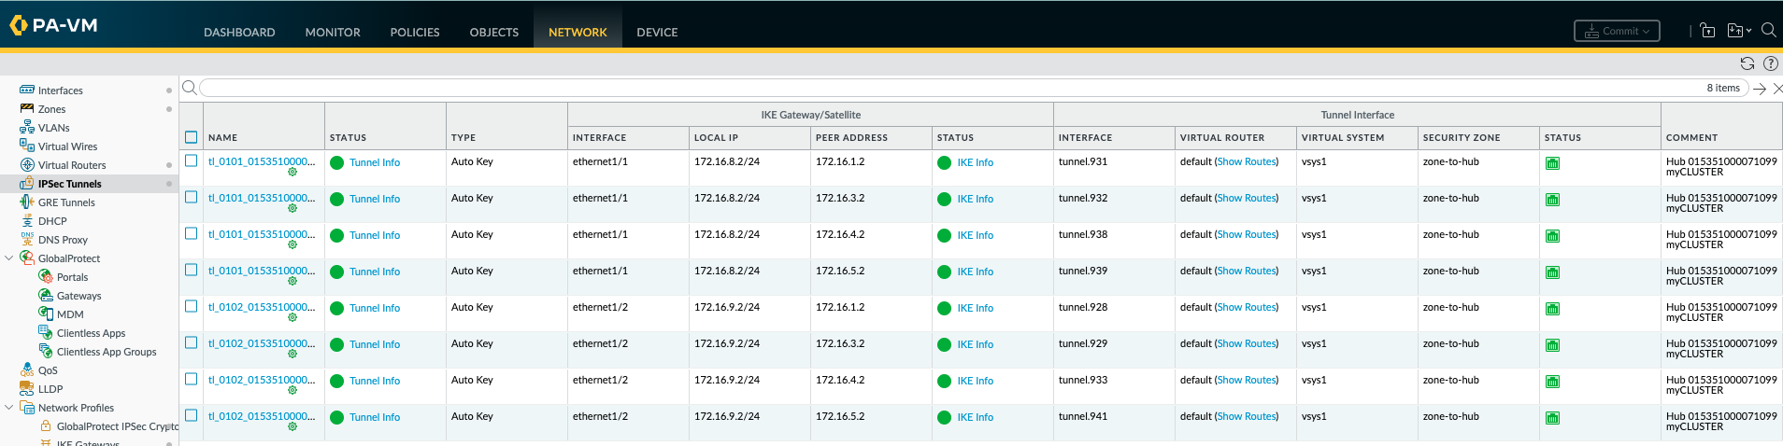The width and height of the screenshot is (1783, 446).
Task: Click the Virtual Routers sidebar icon
Action: (27, 165)
